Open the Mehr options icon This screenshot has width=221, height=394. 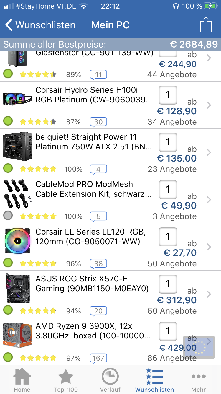tap(199, 377)
